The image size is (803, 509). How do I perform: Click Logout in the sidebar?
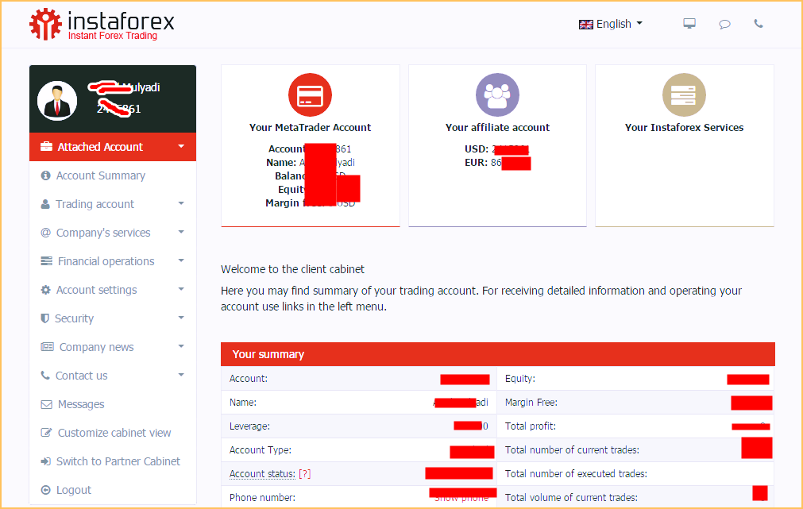tap(74, 490)
